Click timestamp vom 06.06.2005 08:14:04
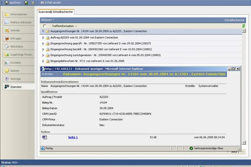This screenshot has width=251, height=167. 209,137
